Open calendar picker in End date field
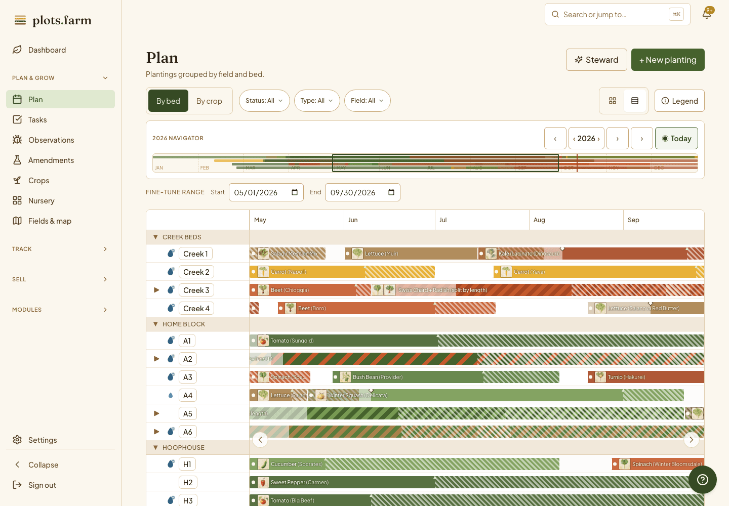This screenshot has height=506, width=729. coord(391,192)
